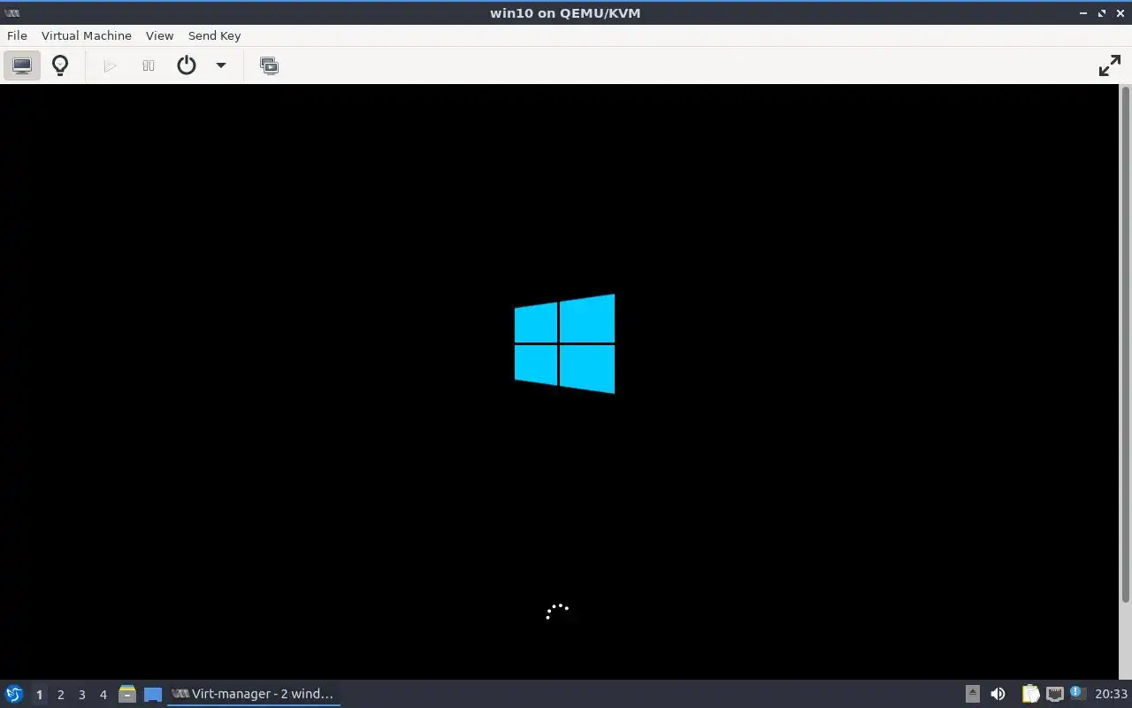The width and height of the screenshot is (1132, 708).
Task: Shut down the VM with power icon
Action: click(x=187, y=65)
